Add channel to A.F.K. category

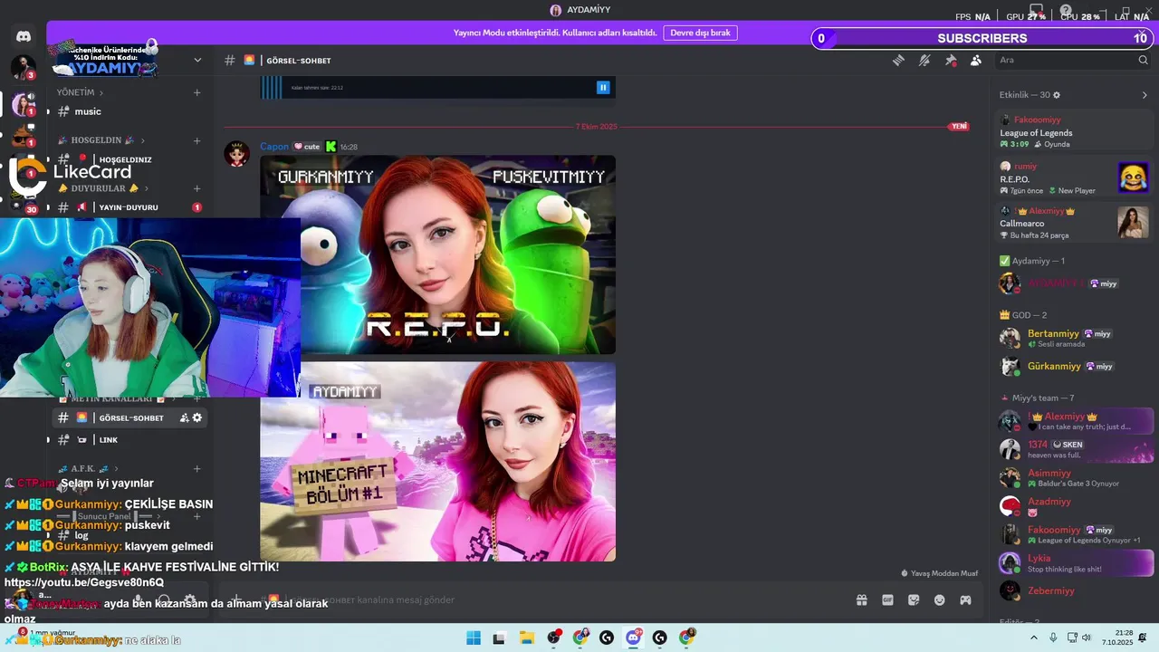pyautogui.click(x=196, y=468)
